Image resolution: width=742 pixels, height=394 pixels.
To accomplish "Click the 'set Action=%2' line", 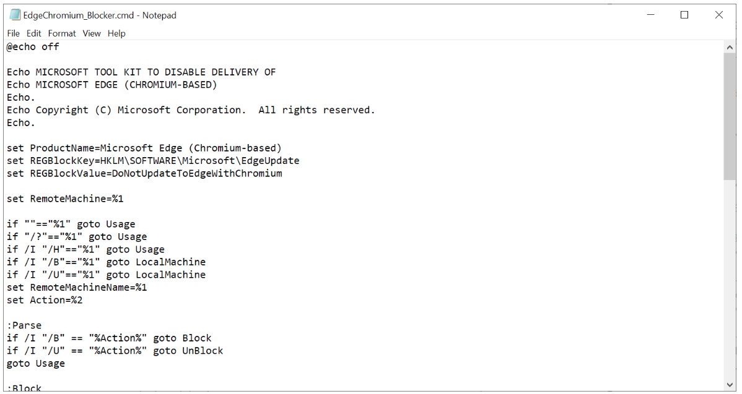I will point(45,300).
